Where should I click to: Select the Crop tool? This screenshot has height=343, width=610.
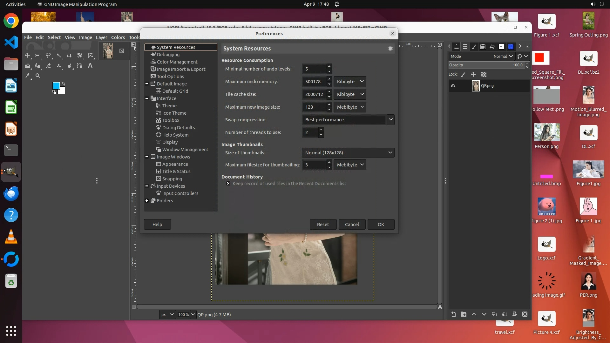click(69, 55)
